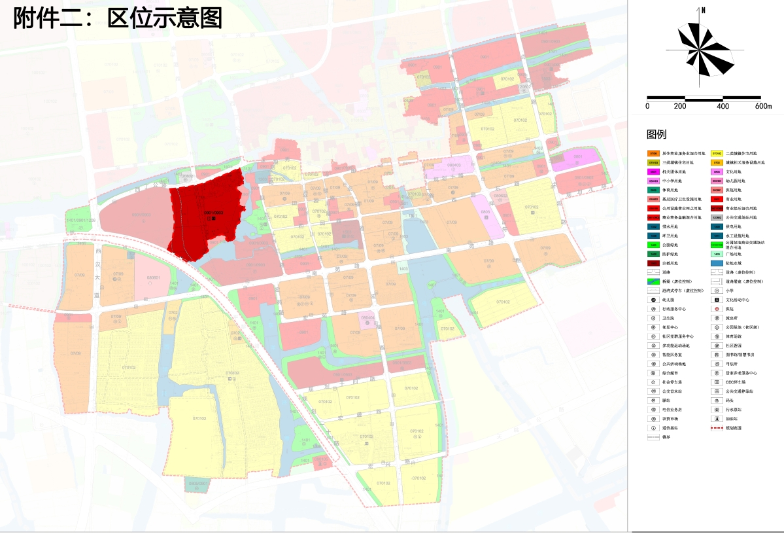Select the 体育场馆 sports venue legend icon
This screenshot has width=784, height=534.
[717, 336]
